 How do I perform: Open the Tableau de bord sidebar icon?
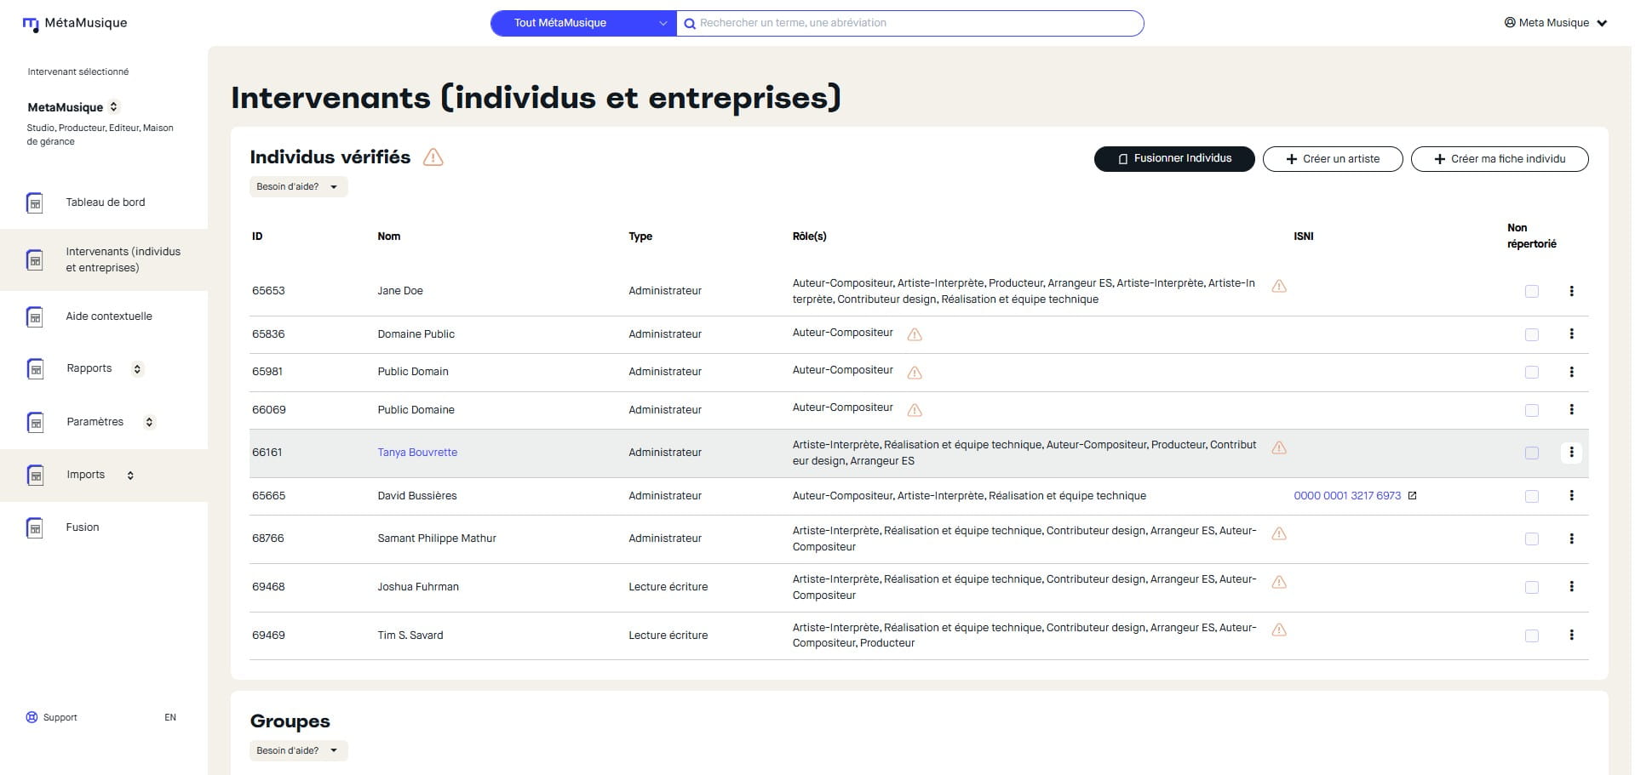pyautogui.click(x=35, y=202)
